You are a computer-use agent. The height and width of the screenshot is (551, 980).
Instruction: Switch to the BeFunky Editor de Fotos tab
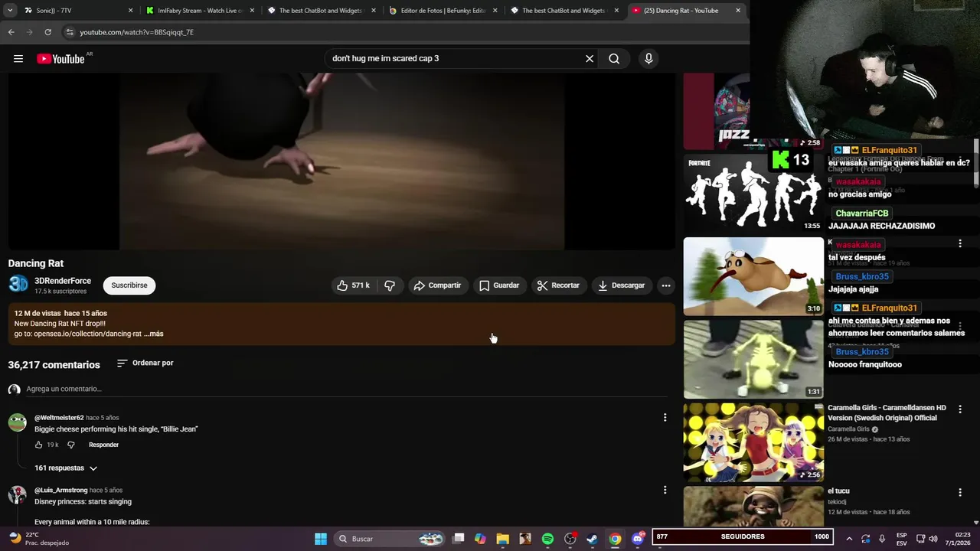[443, 11]
